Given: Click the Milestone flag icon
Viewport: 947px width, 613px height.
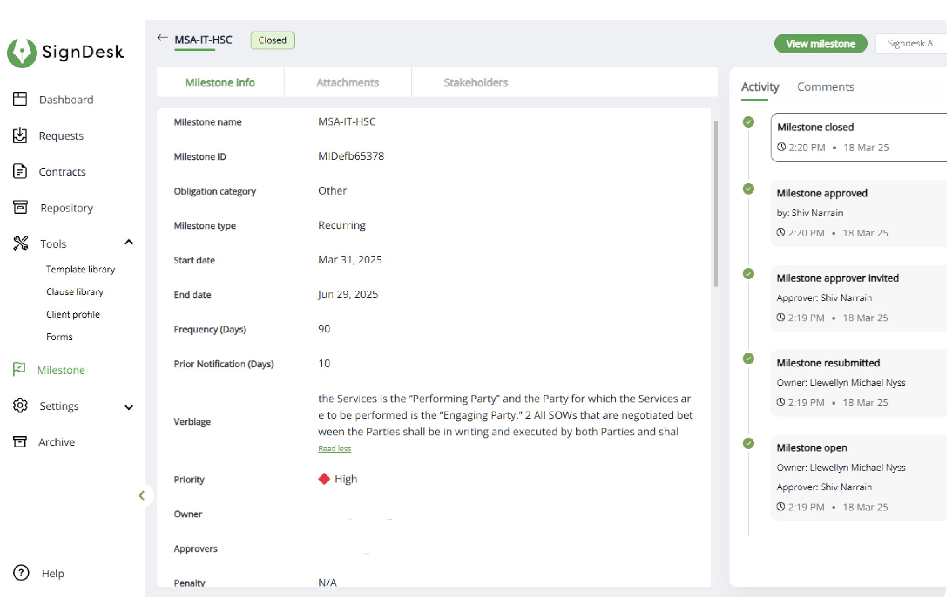Looking at the screenshot, I should tap(19, 369).
